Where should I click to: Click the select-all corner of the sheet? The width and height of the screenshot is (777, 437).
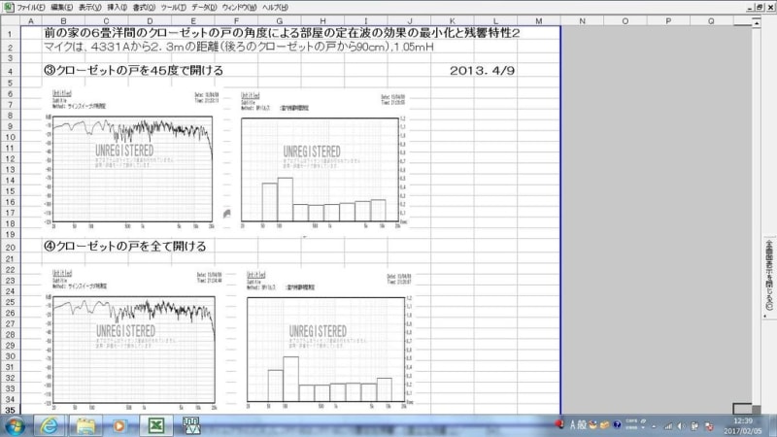coord(10,21)
